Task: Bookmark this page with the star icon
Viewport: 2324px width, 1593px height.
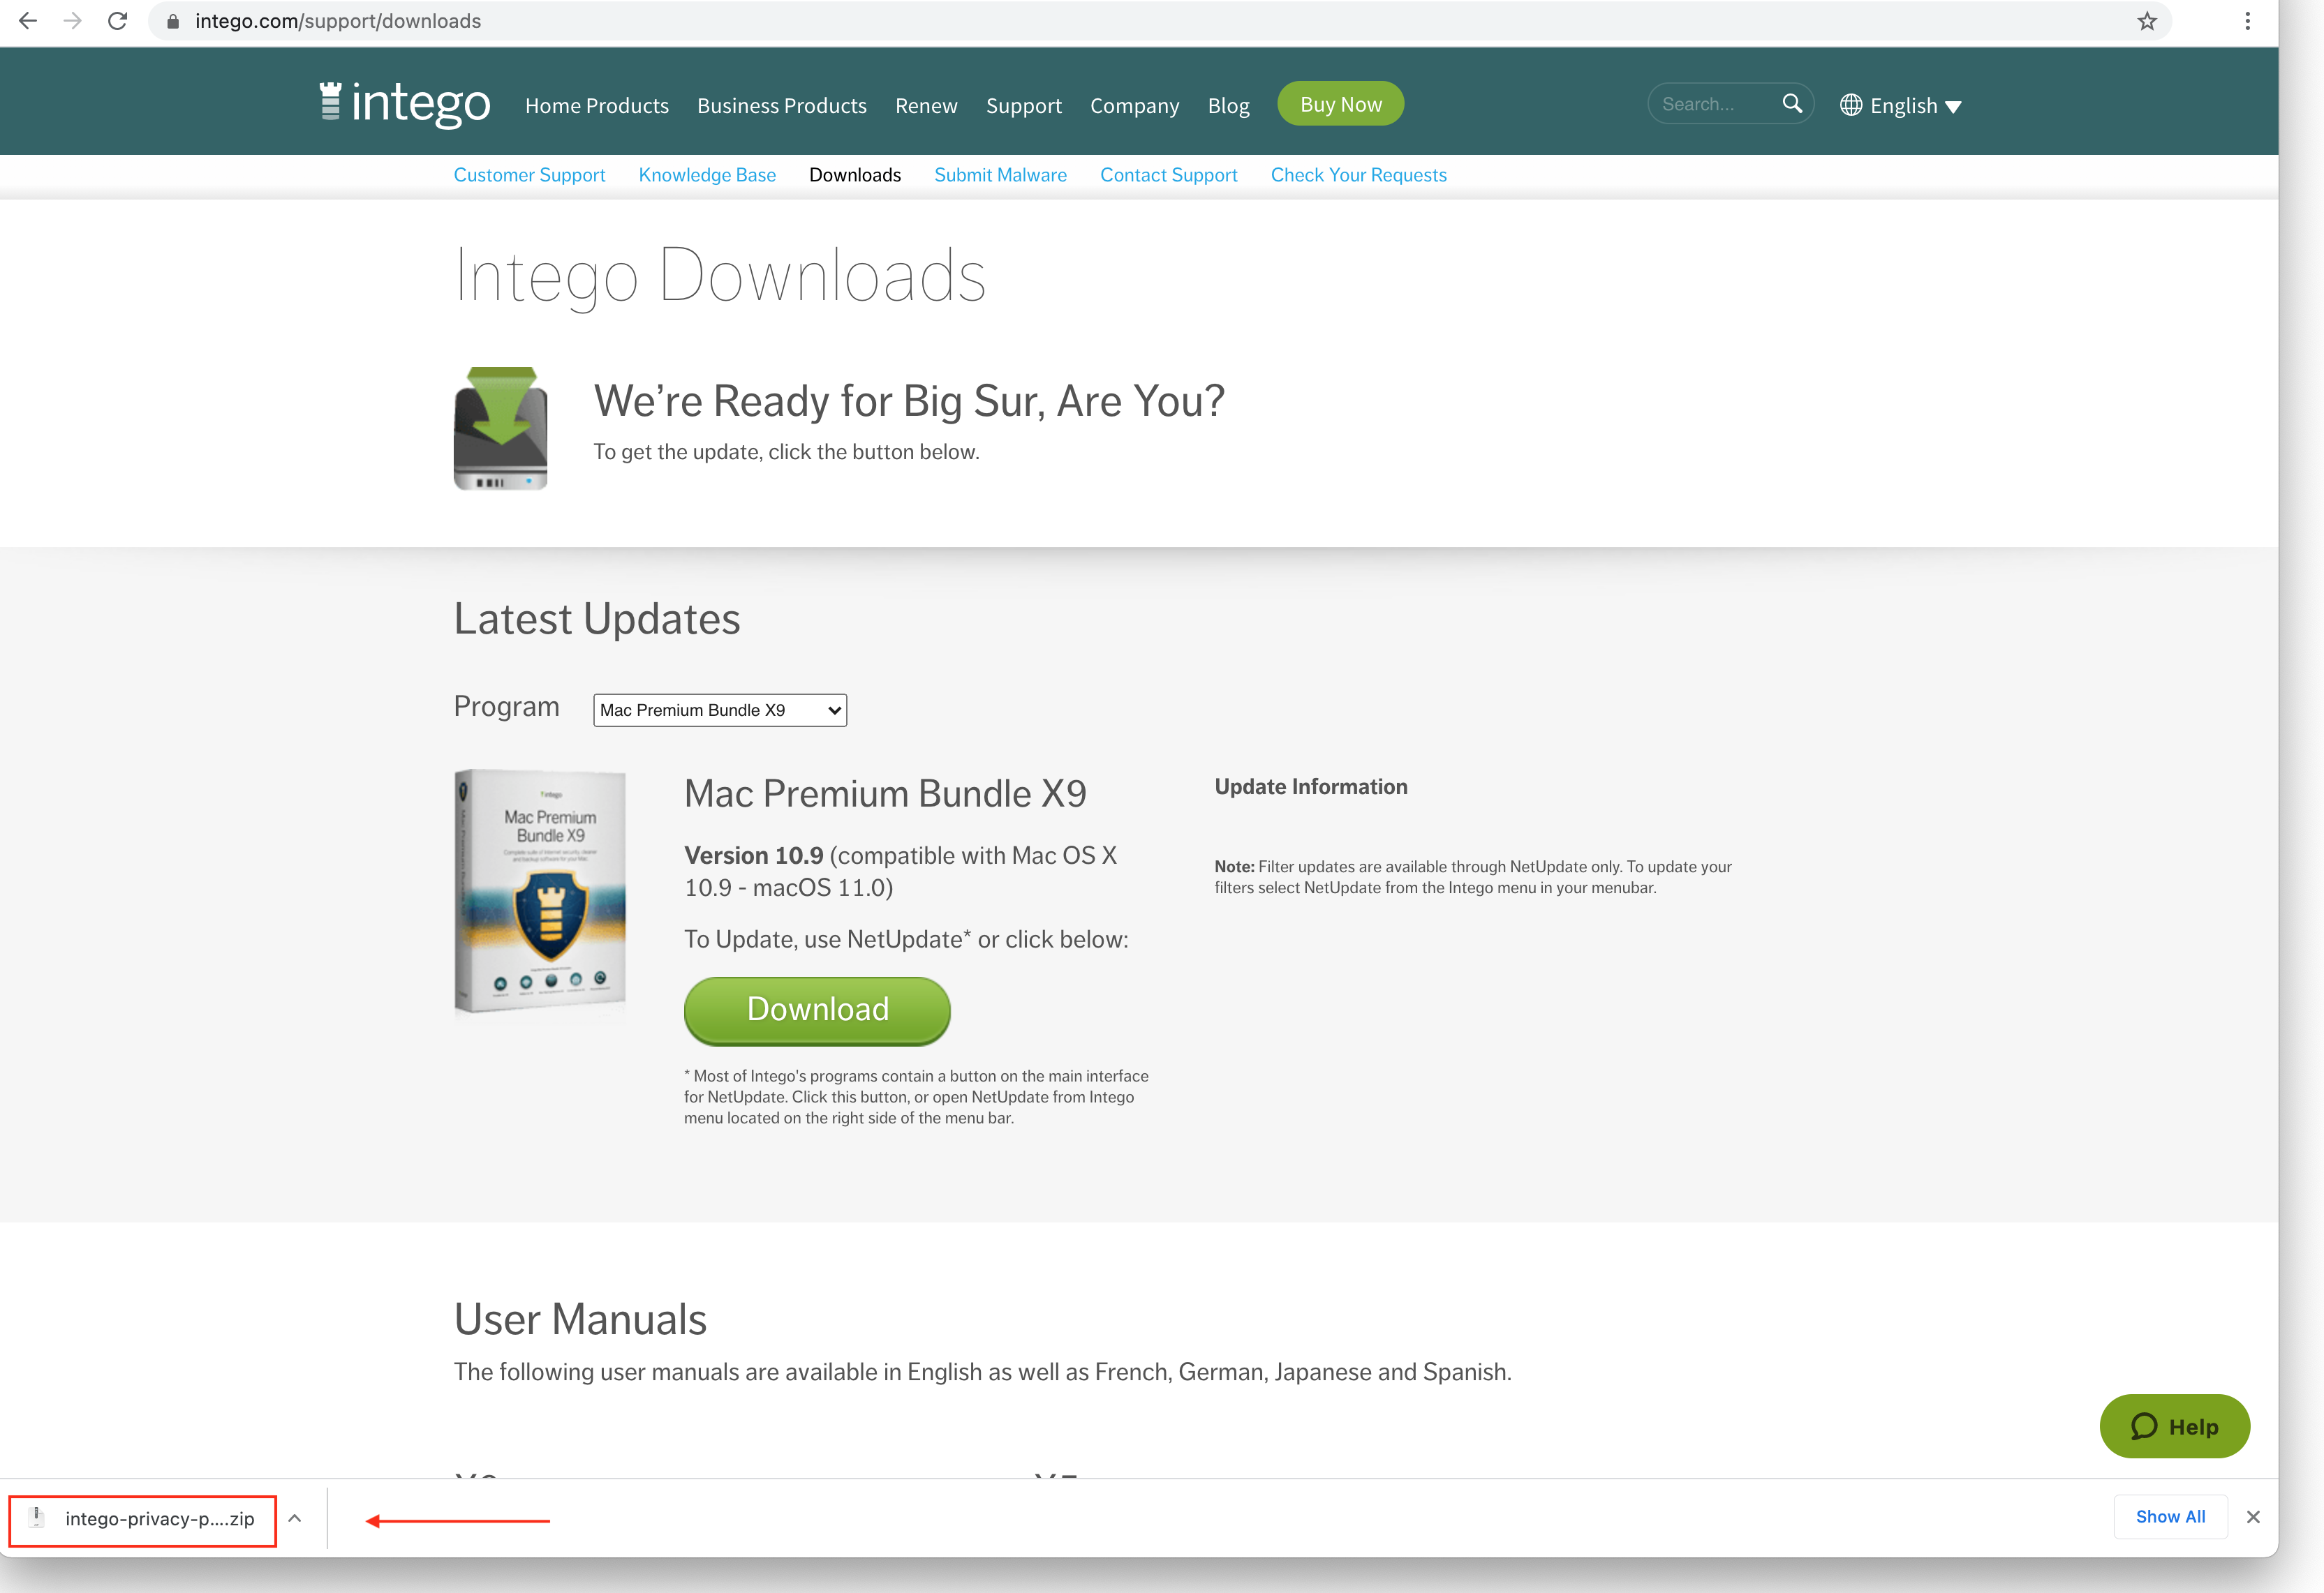Action: tap(2147, 21)
